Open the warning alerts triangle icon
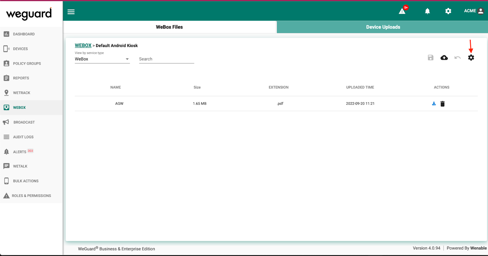This screenshot has height=256, width=488. (x=402, y=11)
